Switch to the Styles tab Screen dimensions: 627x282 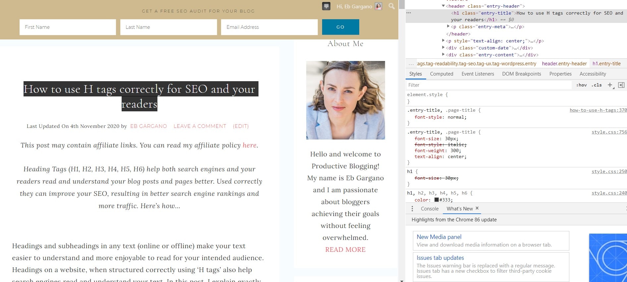(416, 74)
